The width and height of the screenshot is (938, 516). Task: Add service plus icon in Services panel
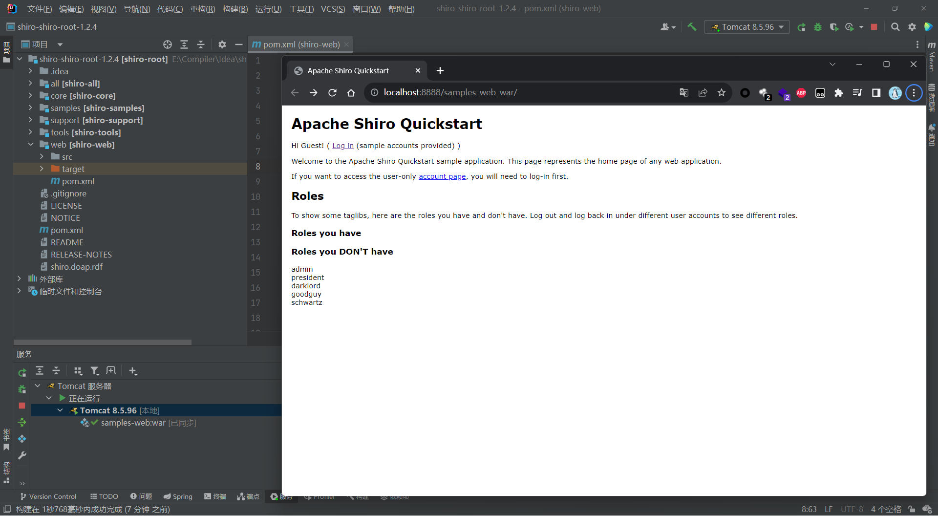(x=133, y=371)
